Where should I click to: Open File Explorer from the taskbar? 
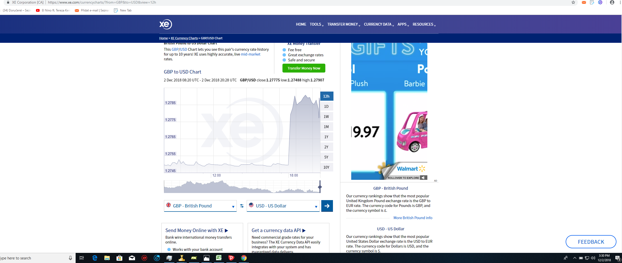(x=107, y=258)
